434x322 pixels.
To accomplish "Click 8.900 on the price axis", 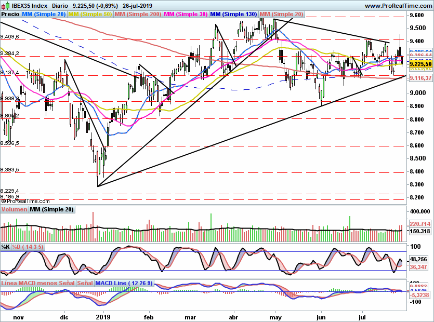I will pyautogui.click(x=416, y=106).
